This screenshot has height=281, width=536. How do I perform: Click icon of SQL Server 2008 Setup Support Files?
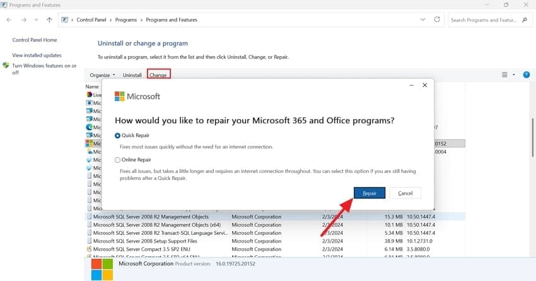click(89, 241)
